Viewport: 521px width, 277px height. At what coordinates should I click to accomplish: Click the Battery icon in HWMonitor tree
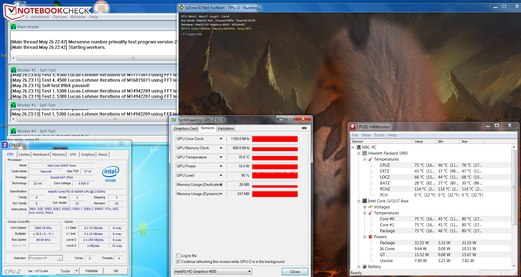(x=365, y=266)
